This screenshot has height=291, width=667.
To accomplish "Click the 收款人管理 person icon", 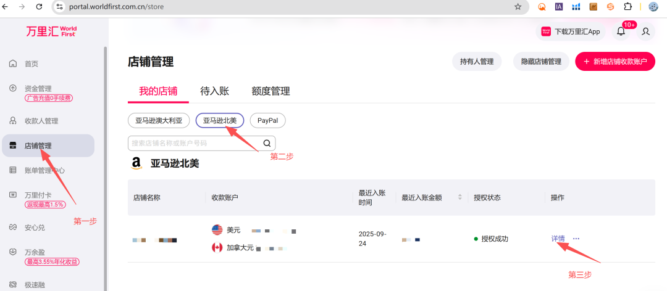I will (13, 121).
